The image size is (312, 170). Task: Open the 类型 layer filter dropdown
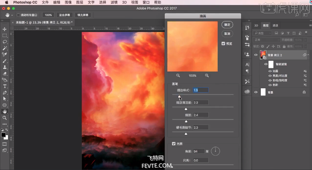(x=262, y=33)
